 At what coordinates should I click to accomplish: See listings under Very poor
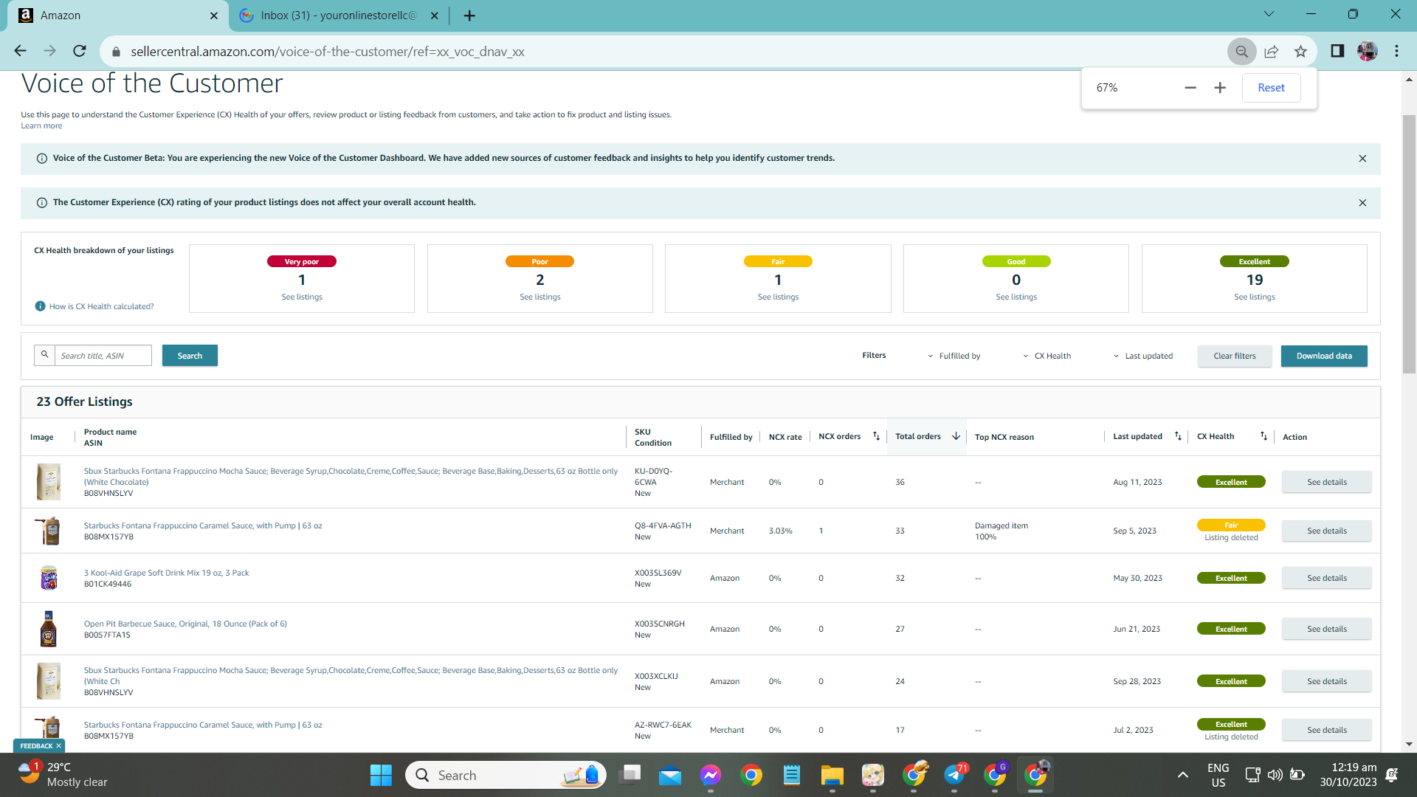click(x=302, y=297)
